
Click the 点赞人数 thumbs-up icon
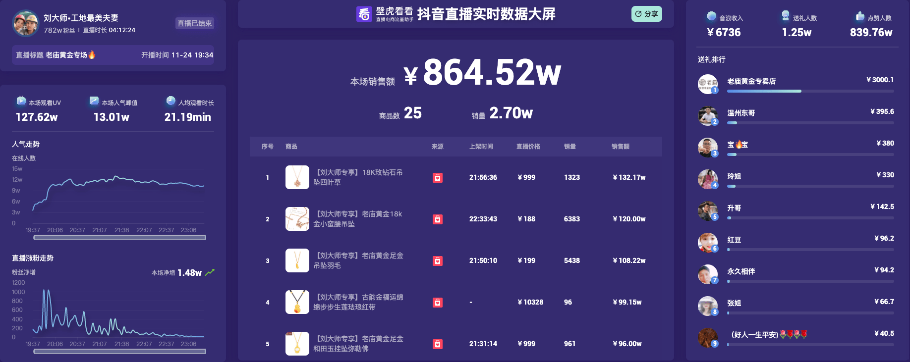pos(860,16)
